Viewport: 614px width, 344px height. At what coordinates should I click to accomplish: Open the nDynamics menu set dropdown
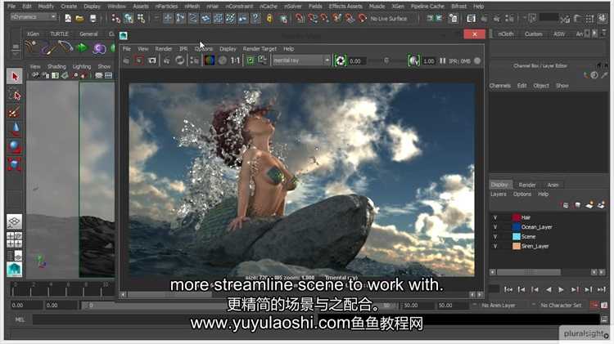click(x=34, y=17)
